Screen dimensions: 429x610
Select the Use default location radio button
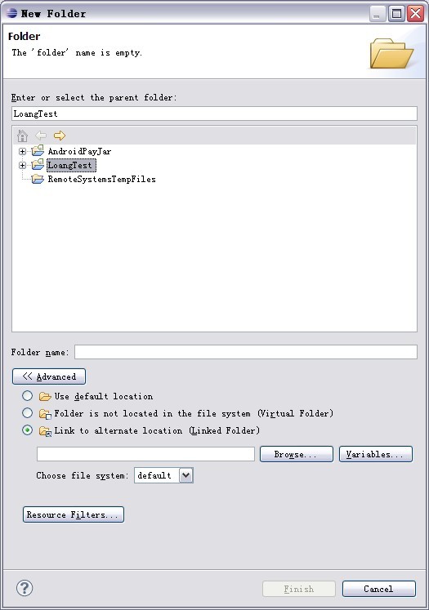[x=27, y=396]
